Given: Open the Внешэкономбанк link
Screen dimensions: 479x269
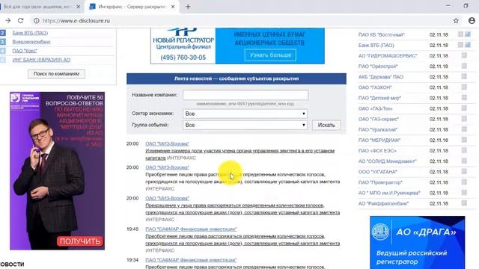Looking at the screenshot, I should click(31, 42).
